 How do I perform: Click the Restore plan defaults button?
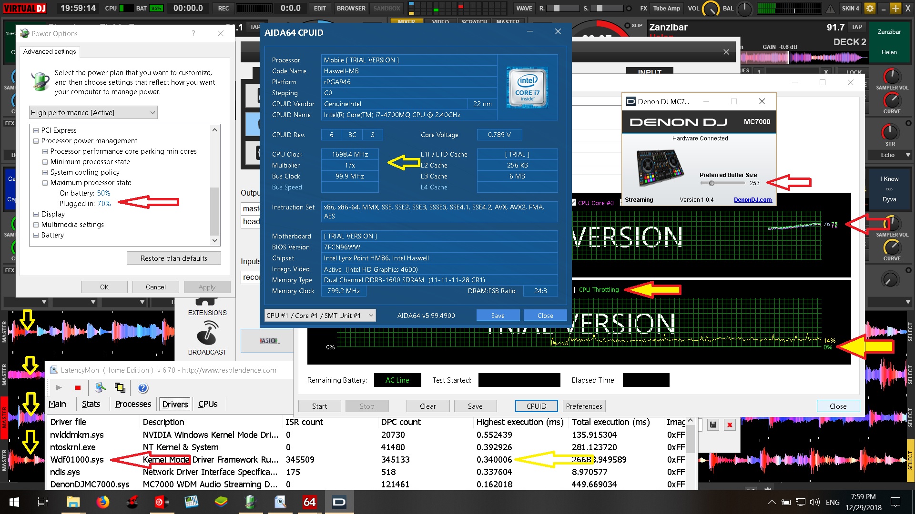tap(173, 258)
